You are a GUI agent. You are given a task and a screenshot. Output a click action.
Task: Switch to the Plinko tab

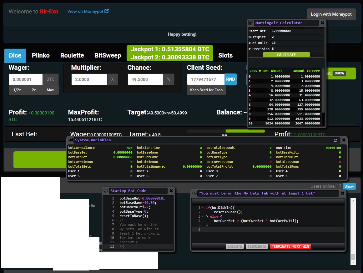click(41, 56)
